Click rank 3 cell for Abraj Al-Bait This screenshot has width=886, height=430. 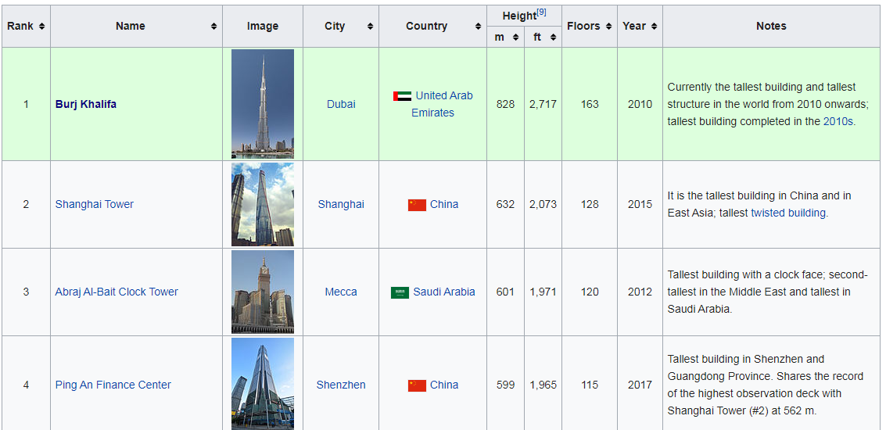coord(26,292)
